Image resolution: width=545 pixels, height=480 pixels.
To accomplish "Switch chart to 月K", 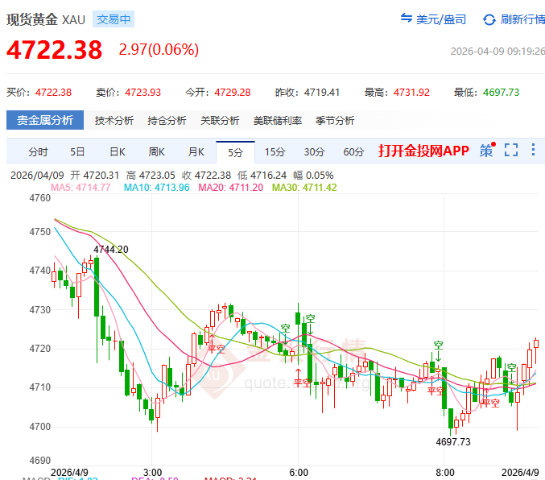I will [196, 152].
